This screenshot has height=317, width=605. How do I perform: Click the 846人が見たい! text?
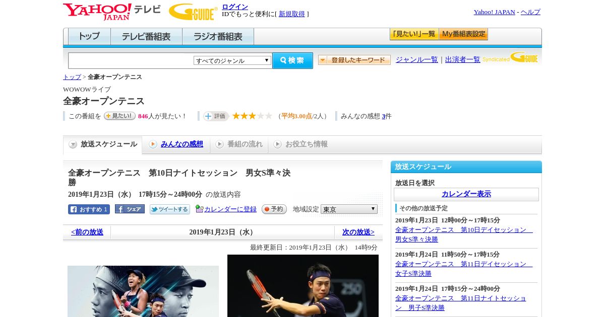tap(161, 116)
